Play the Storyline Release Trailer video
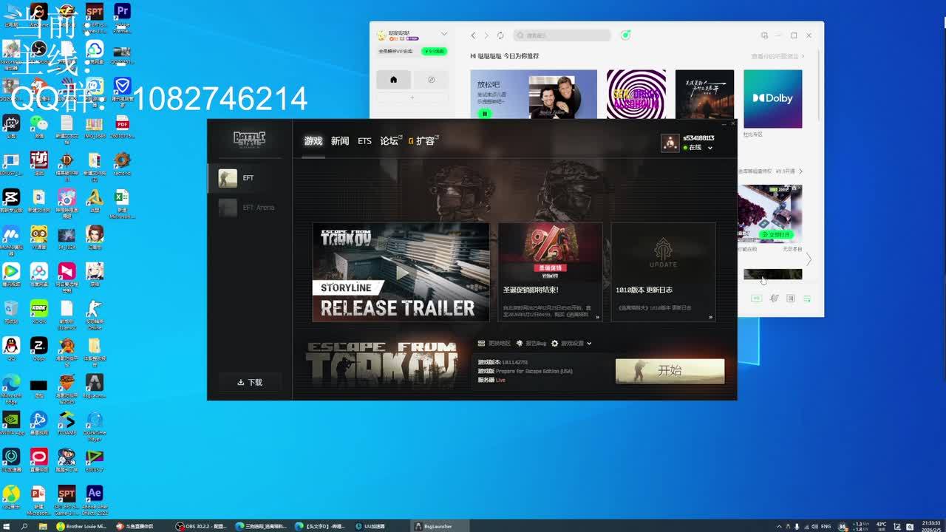Screen dimensions: 946x532 point(401,272)
